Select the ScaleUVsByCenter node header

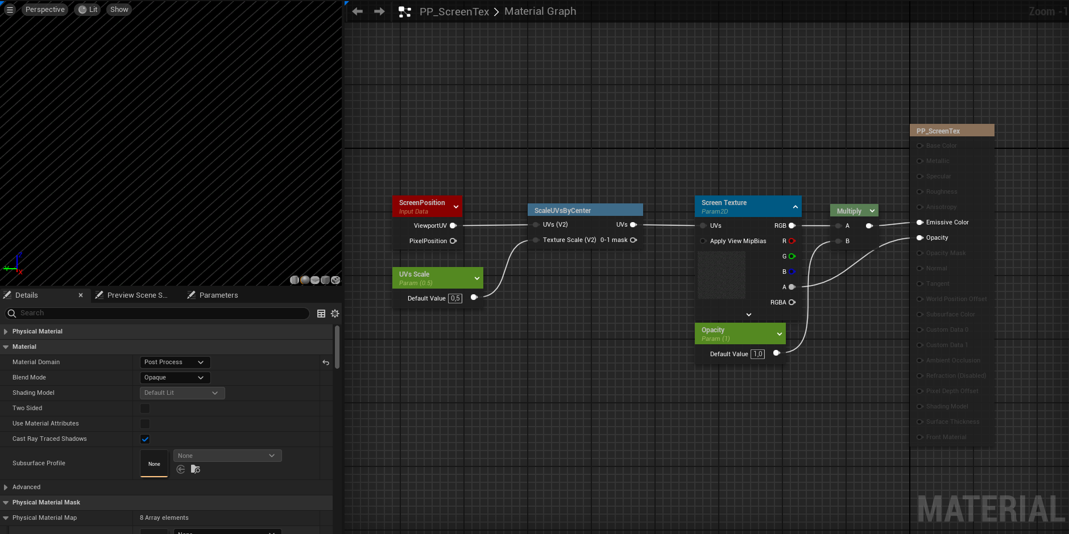[585, 210]
